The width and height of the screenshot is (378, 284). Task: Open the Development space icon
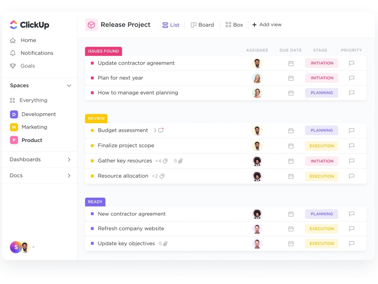pos(14,114)
